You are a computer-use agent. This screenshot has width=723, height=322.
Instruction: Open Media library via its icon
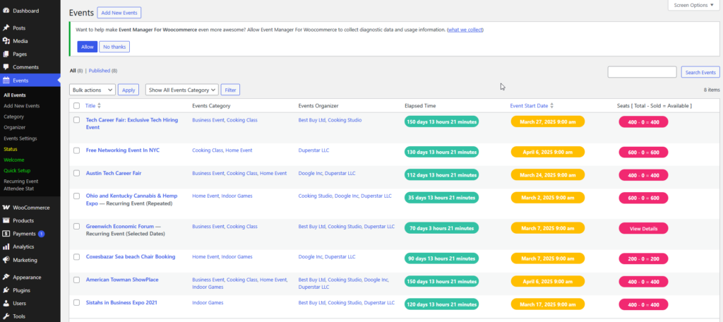(x=6, y=41)
